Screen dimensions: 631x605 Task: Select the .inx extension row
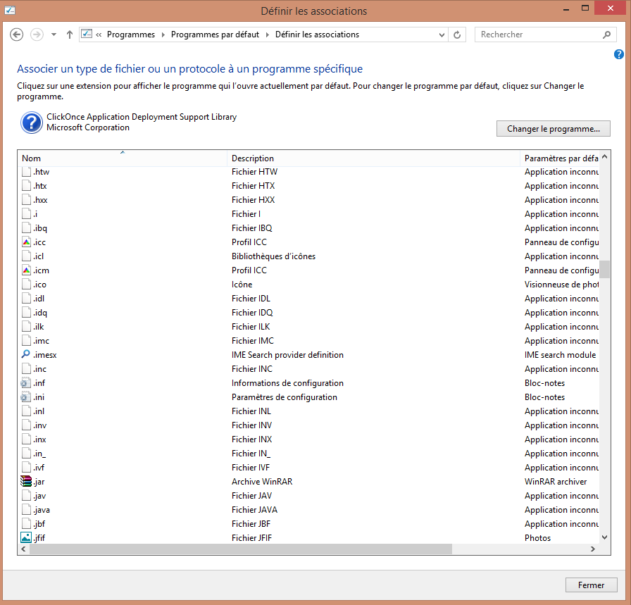click(x=308, y=439)
